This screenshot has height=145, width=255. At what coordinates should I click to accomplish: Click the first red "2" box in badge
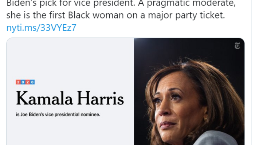[x=19, y=83]
